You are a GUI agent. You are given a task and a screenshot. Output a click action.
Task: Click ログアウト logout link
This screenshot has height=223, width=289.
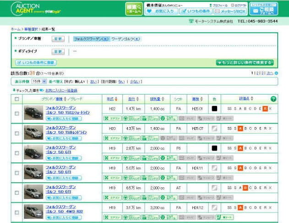[x=239, y=6]
